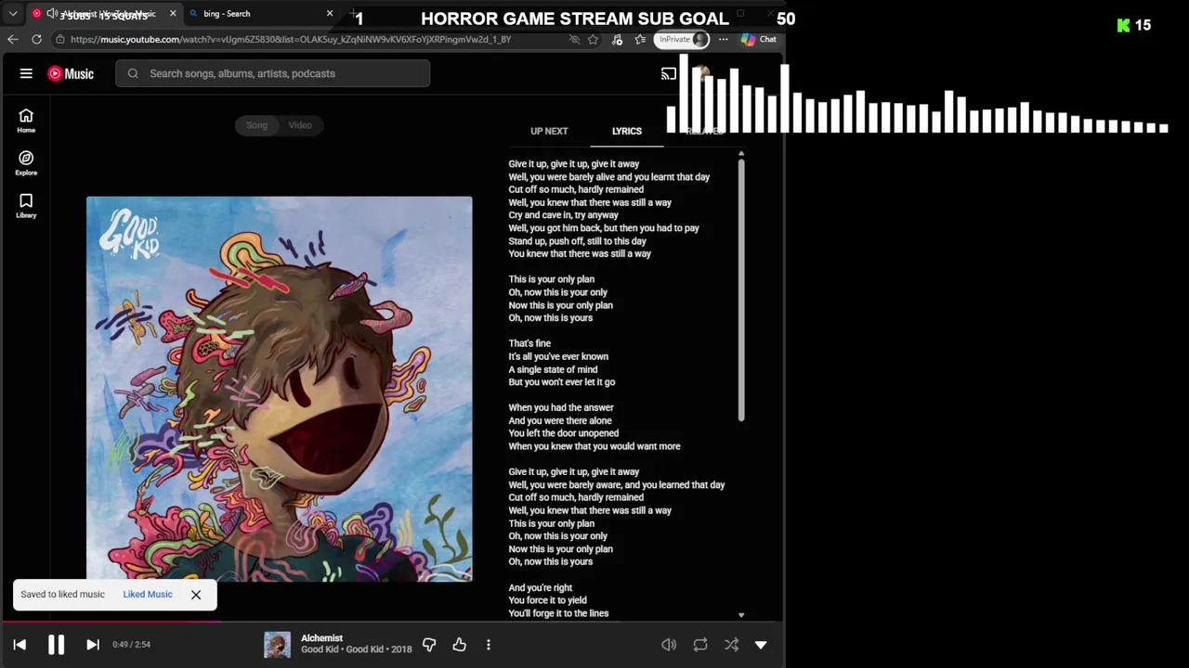The image size is (1189, 668).
Task: Click the Cast to device icon
Action: pos(669,73)
